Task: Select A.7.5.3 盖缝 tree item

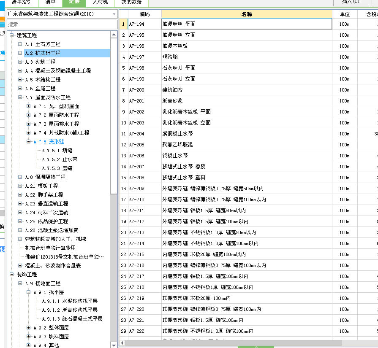Action: 57,168
